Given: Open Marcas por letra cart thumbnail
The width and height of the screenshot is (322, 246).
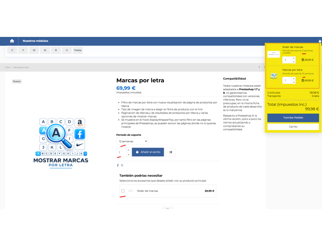Looking at the screenshot, I should [273, 76].
